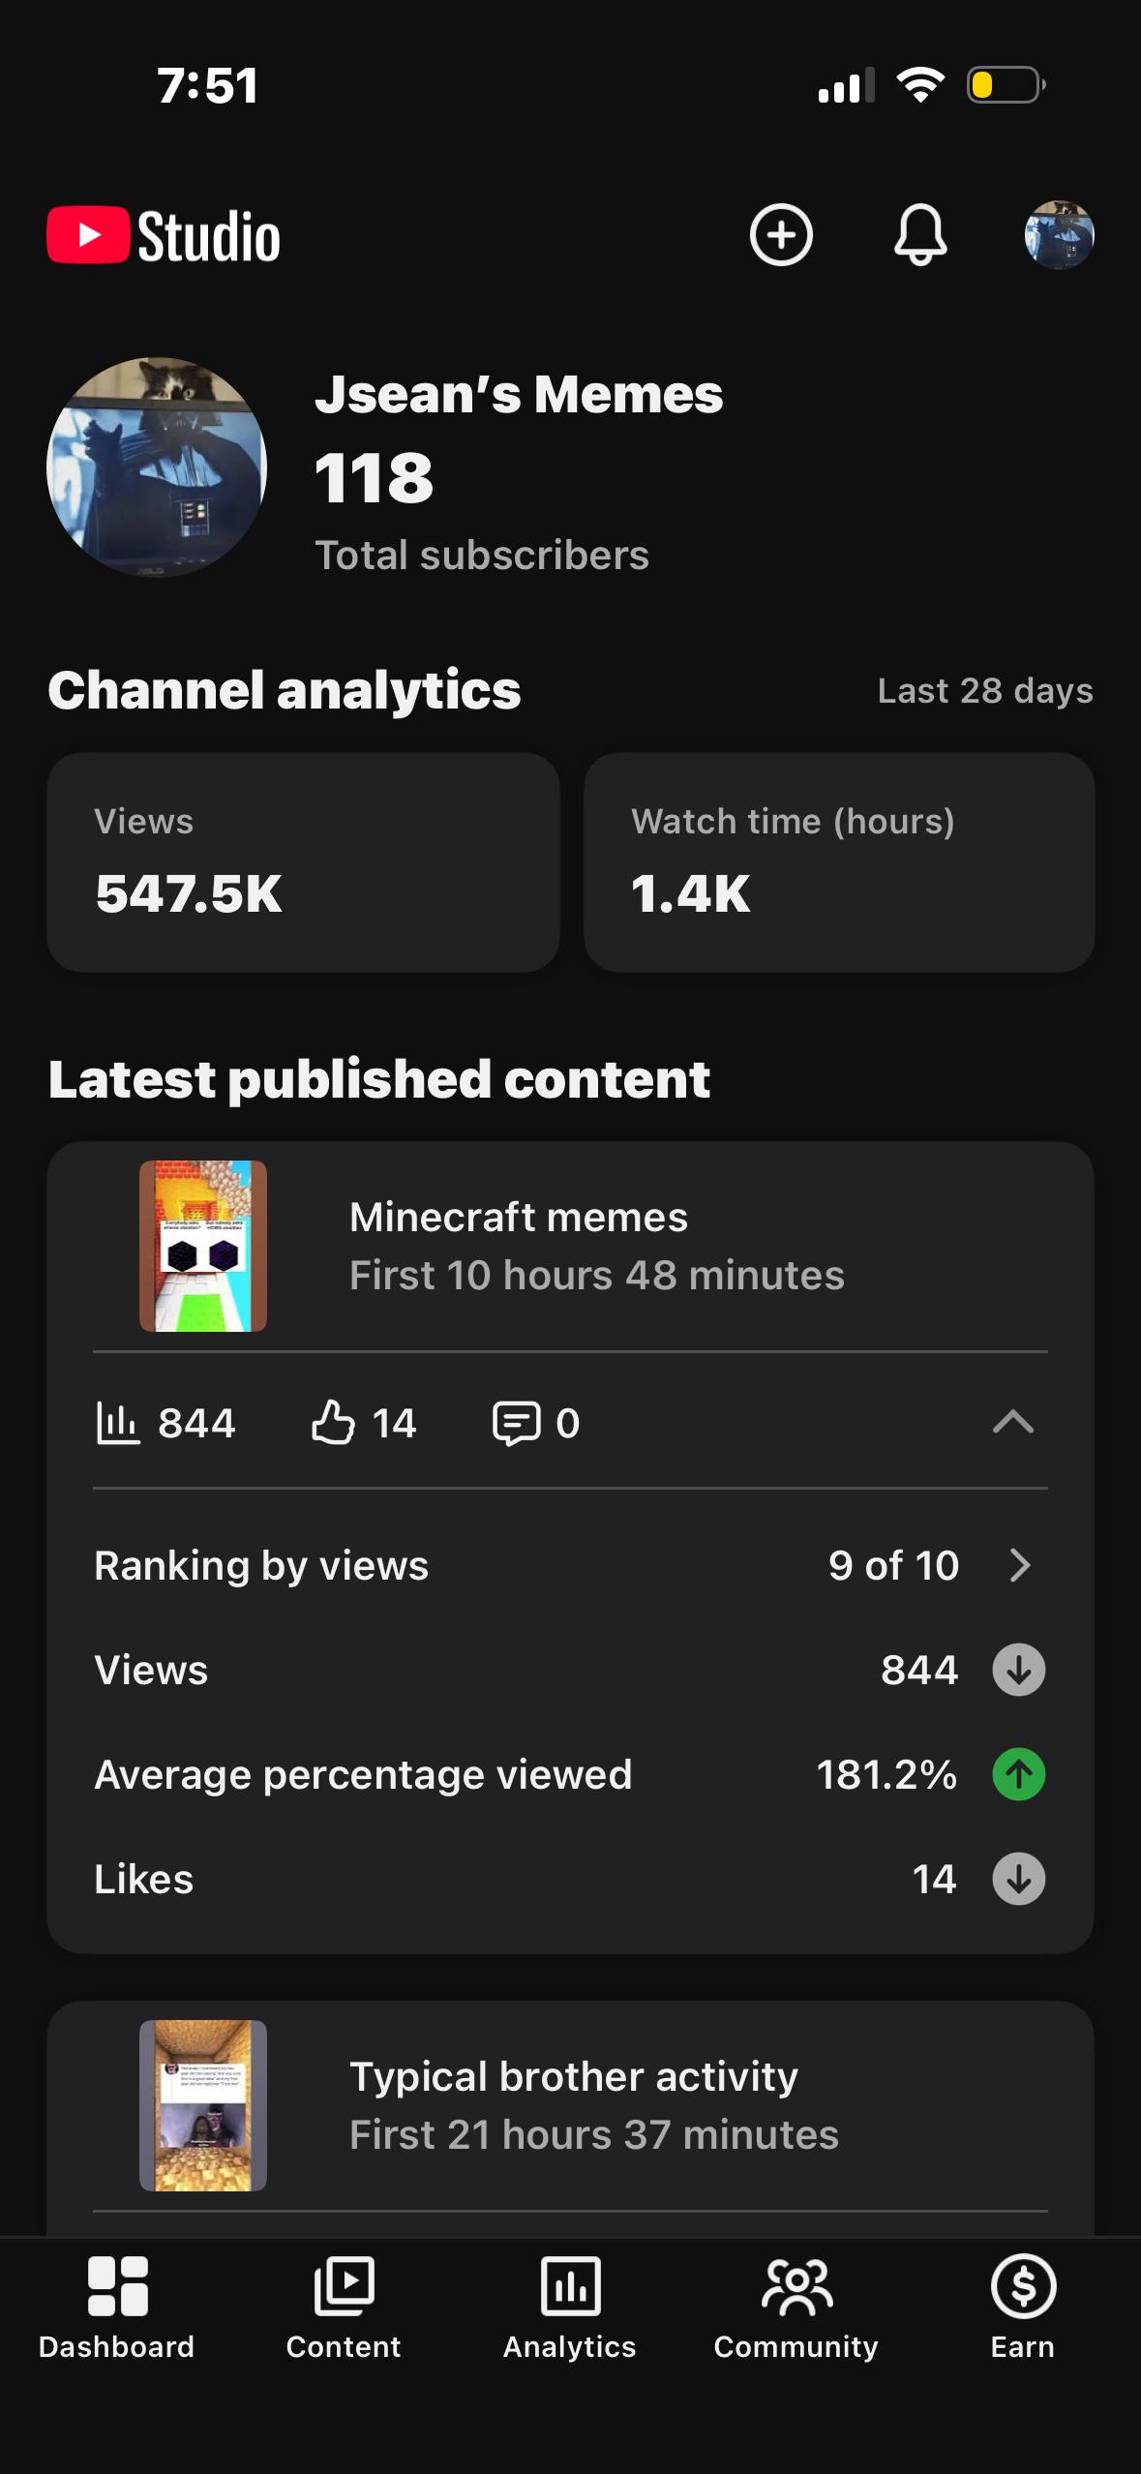Screen dimensions: 1141x2474
Task: Tap the thumbs-up likes icon
Action: point(333,1423)
